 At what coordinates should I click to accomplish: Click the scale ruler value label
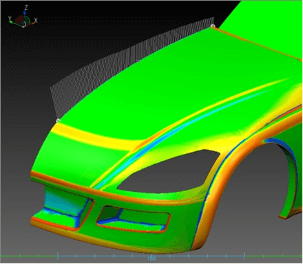151,258
